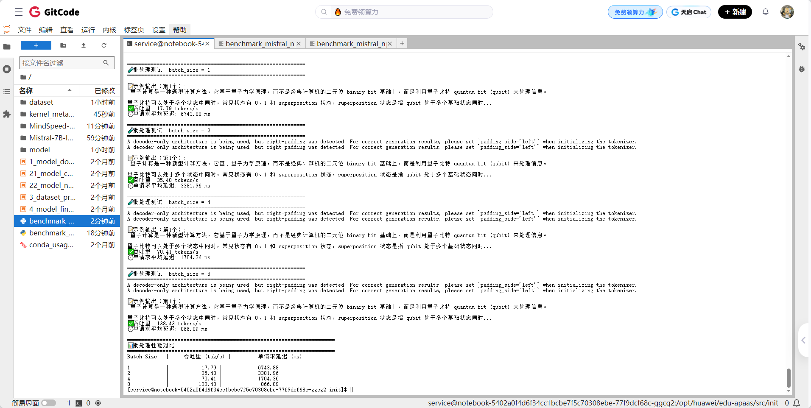The image size is (811, 408).
Task: Open the model folder
Action: (68, 150)
